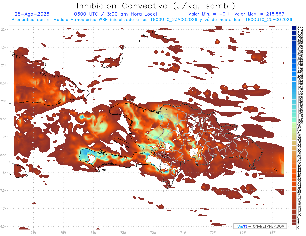Click the '71W' longitude label

tap(183, 232)
